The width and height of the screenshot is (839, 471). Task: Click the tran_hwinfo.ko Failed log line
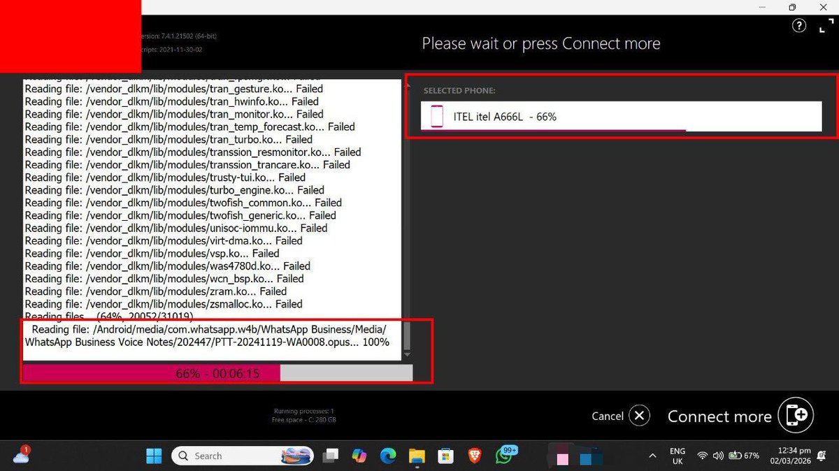point(172,101)
